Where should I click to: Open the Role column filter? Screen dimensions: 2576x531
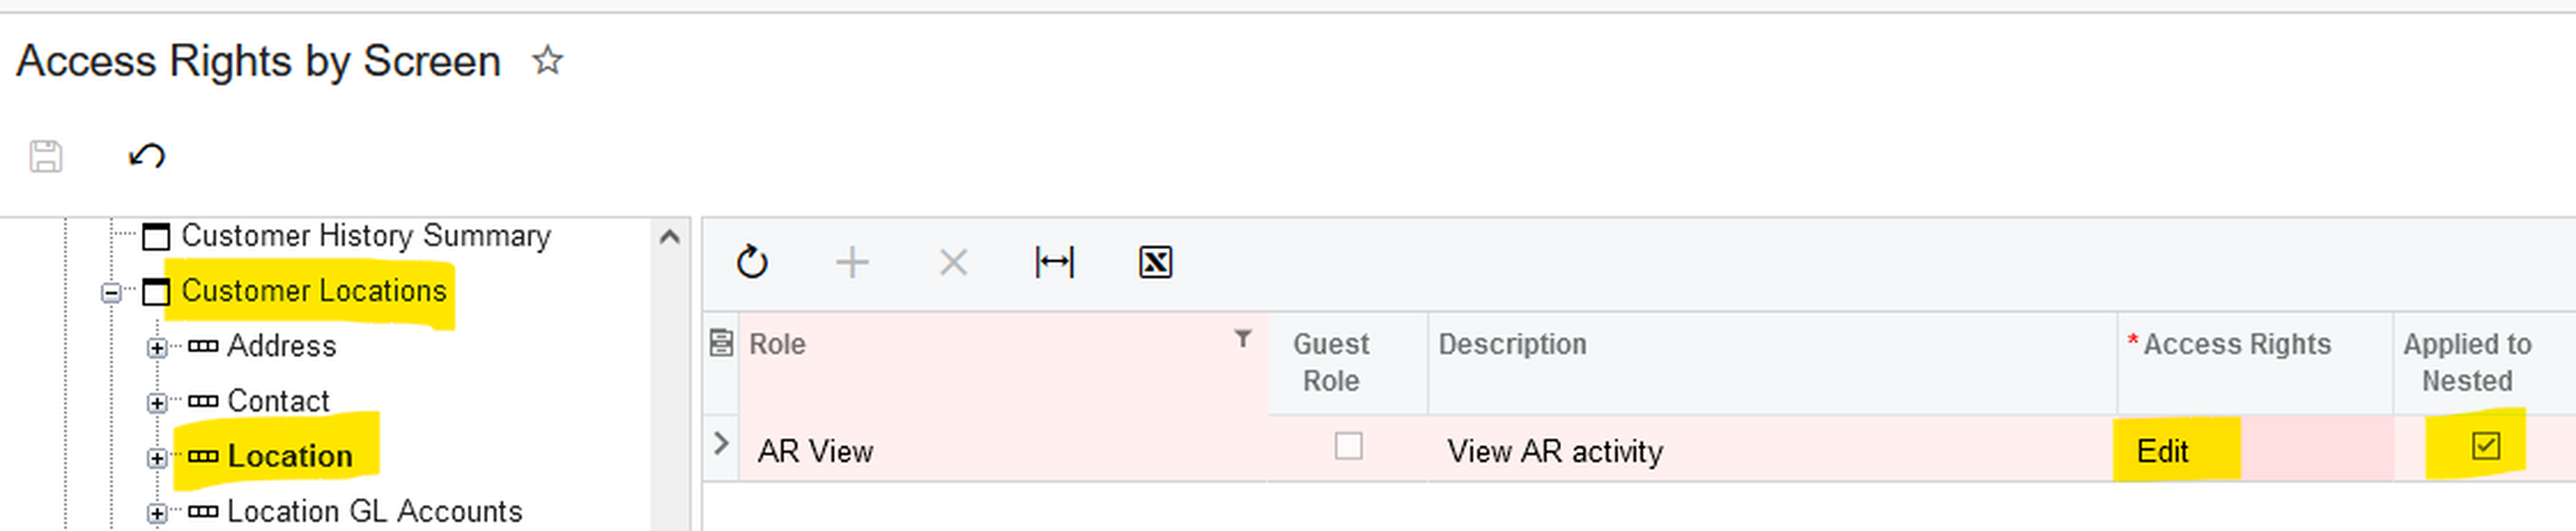coord(1242,340)
